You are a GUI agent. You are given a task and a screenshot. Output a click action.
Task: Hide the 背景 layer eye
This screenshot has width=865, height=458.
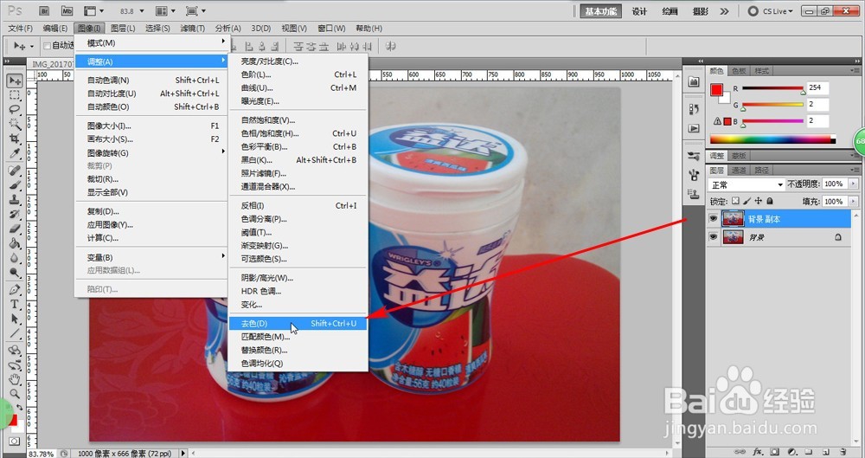click(714, 237)
